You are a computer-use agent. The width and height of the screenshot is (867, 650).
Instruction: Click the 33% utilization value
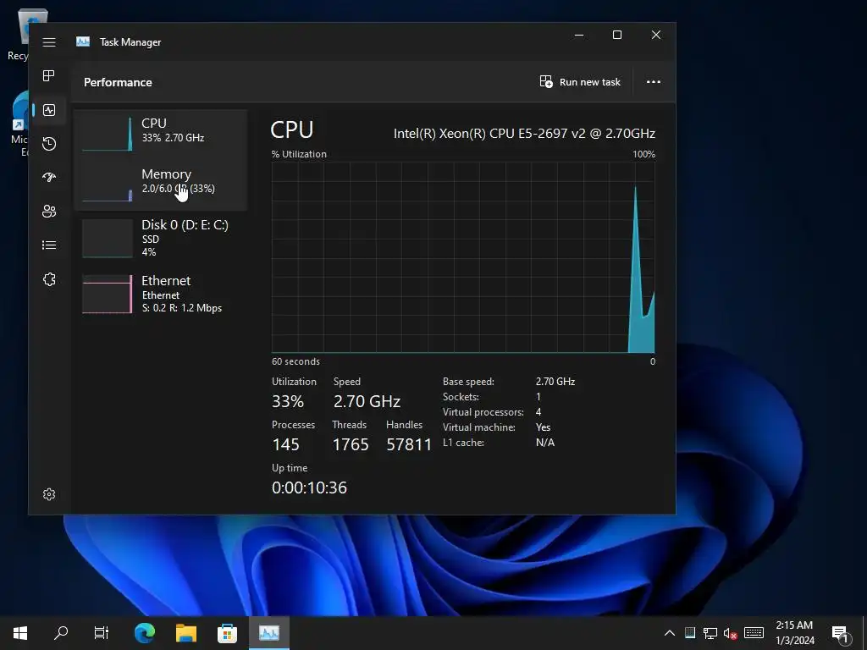coord(288,401)
